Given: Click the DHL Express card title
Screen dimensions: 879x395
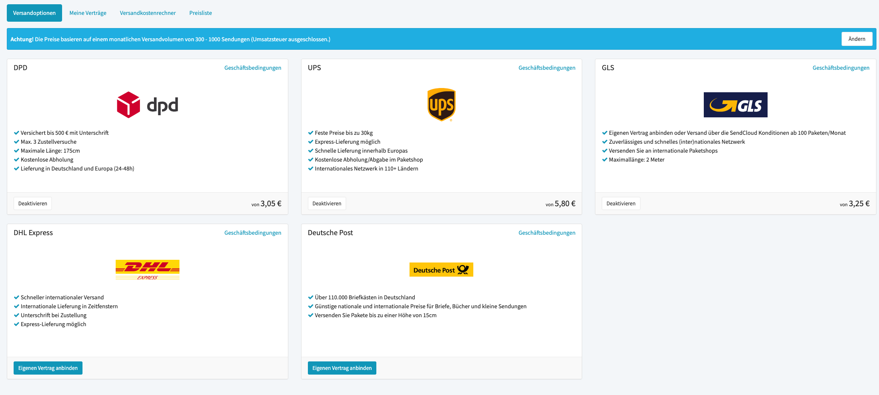Looking at the screenshot, I should click(x=33, y=233).
